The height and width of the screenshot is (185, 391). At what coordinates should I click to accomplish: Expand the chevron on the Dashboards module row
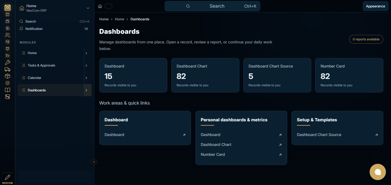pyautogui.click(x=86, y=90)
